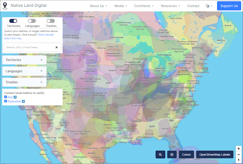Expand the Languages dropdown list
Image resolution: width=243 pixels, height=164 pixels.
(x=24, y=71)
